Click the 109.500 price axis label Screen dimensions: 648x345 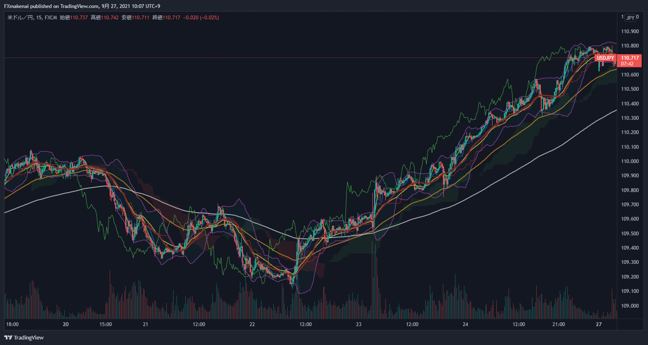630,234
